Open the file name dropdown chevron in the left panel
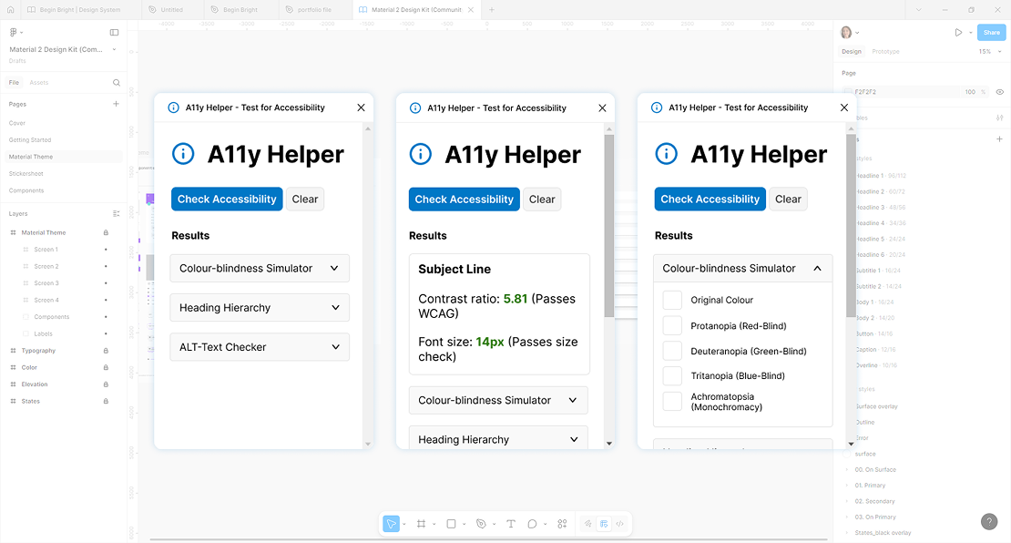Viewport: 1011px width, 543px height. [114, 50]
